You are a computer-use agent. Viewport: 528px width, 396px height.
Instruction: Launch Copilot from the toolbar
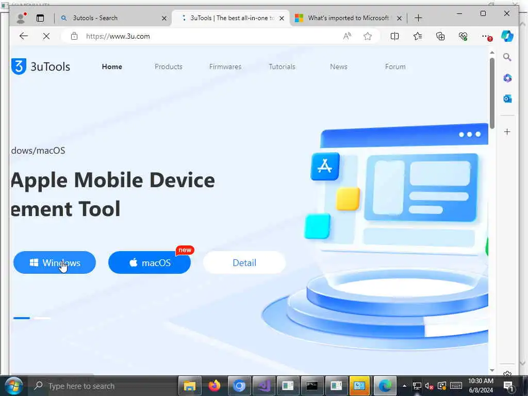tap(507, 36)
